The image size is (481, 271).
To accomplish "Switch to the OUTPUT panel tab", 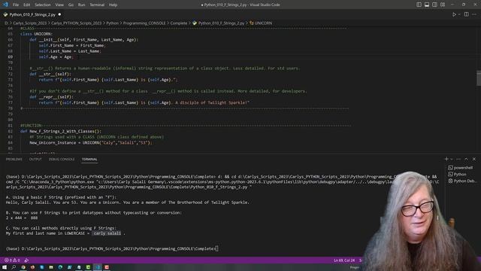I will [x=35, y=159].
